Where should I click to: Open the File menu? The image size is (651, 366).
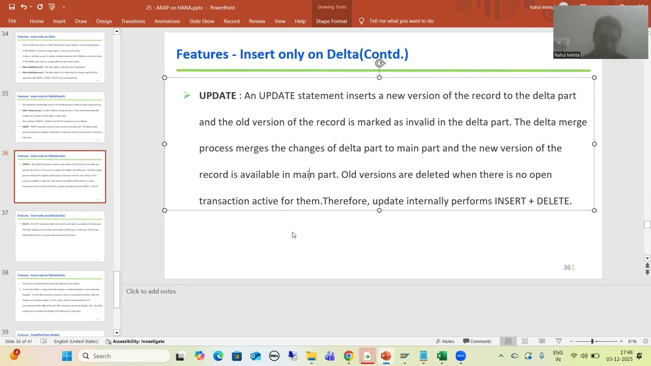(12, 21)
